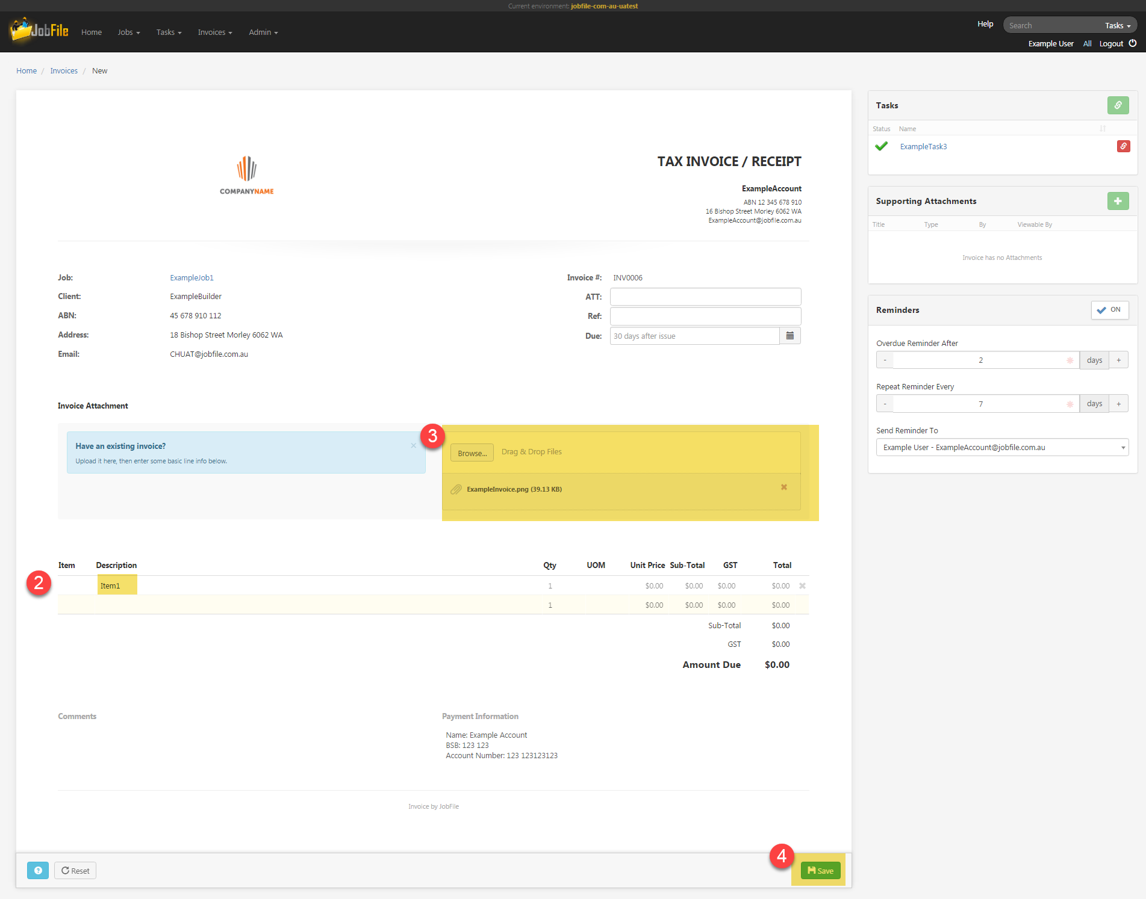
Task: Decrease Repeat Reminder Every days
Action: (885, 404)
